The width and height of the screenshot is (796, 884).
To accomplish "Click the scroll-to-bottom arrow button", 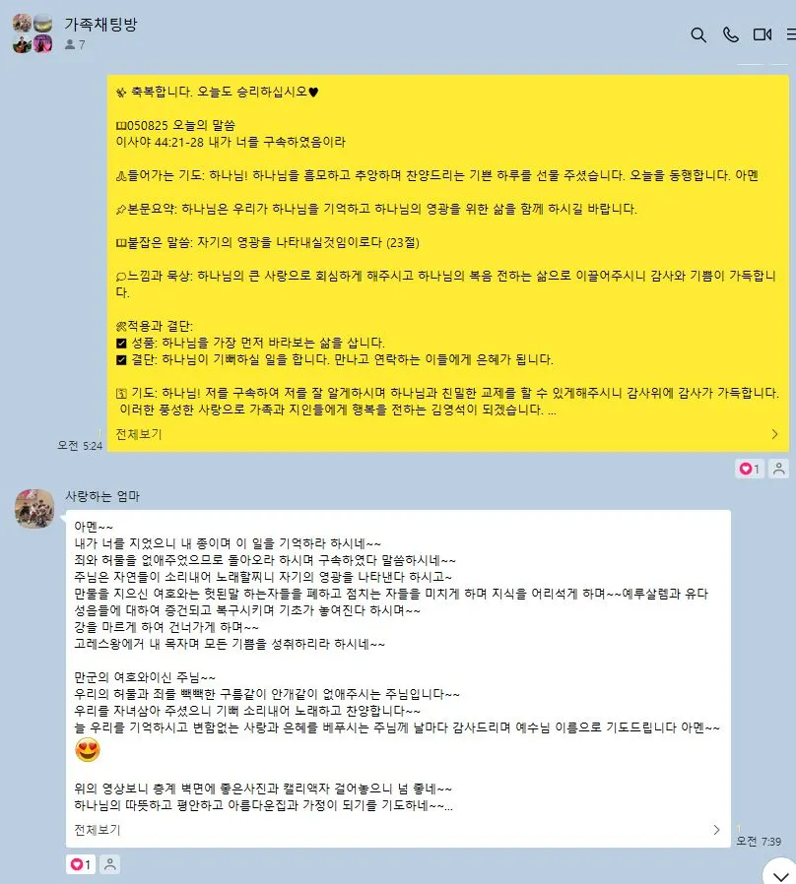I will (x=781, y=874).
